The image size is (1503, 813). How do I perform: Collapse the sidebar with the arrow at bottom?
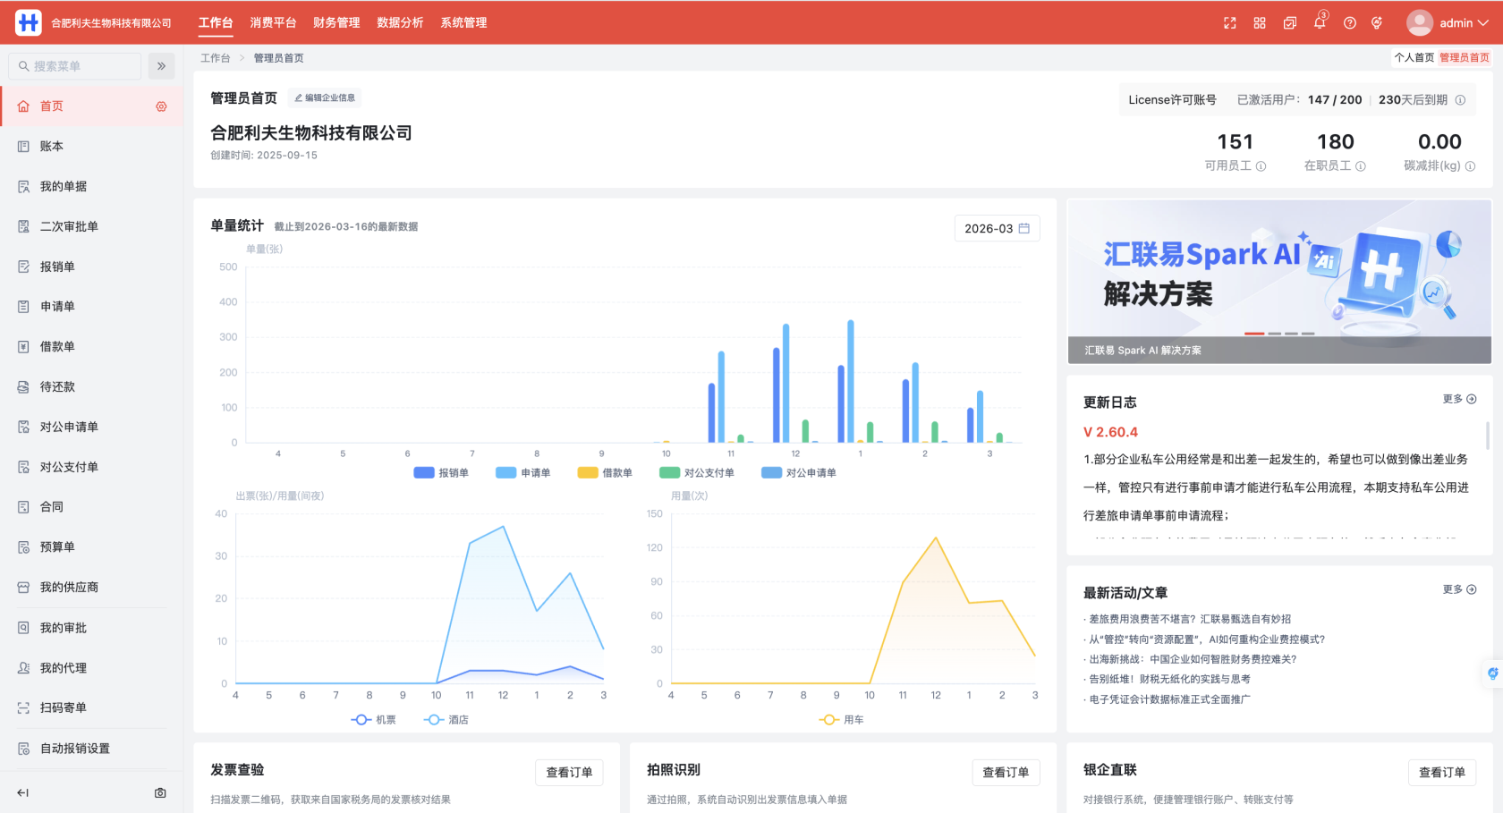click(22, 792)
